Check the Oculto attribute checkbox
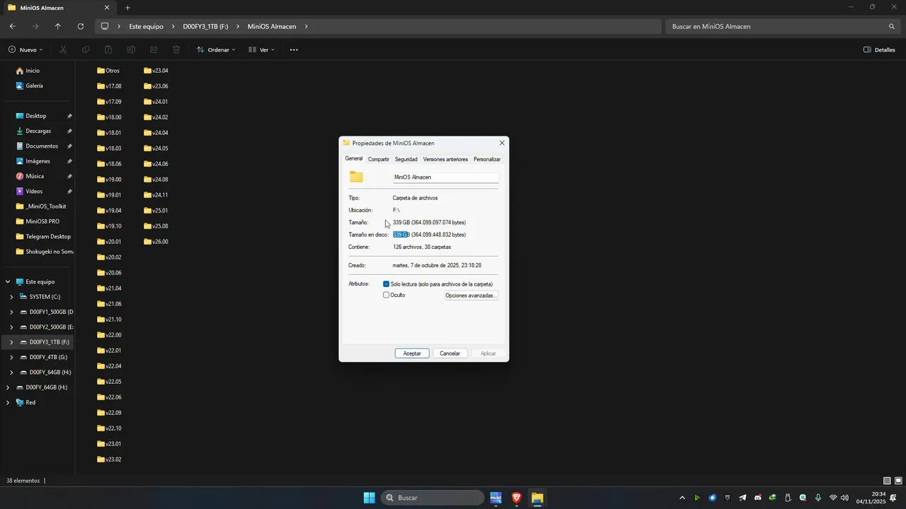906x509 pixels. point(386,295)
